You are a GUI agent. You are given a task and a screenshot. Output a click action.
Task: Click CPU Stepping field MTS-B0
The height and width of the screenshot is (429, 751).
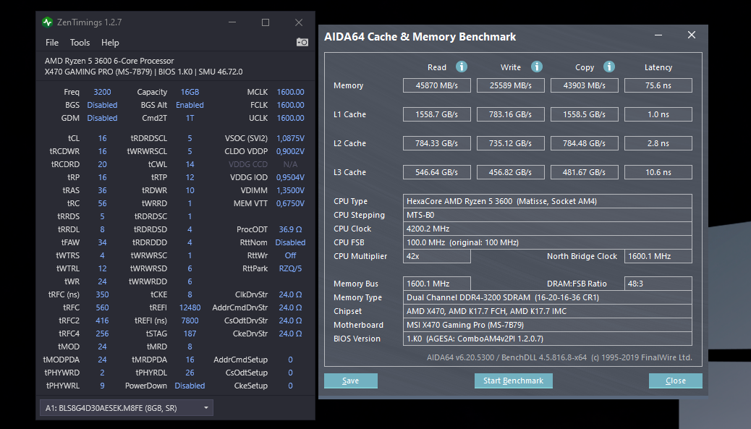tap(548, 215)
